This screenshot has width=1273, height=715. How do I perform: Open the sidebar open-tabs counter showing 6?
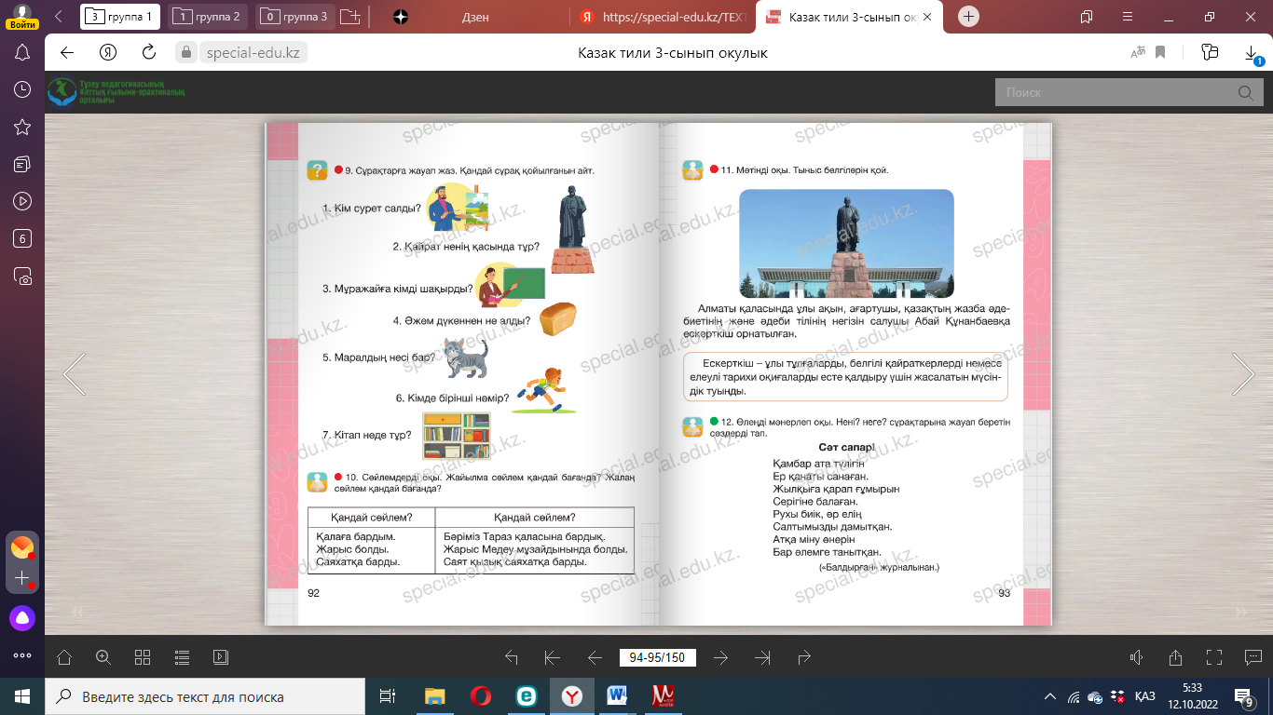pyautogui.click(x=23, y=238)
